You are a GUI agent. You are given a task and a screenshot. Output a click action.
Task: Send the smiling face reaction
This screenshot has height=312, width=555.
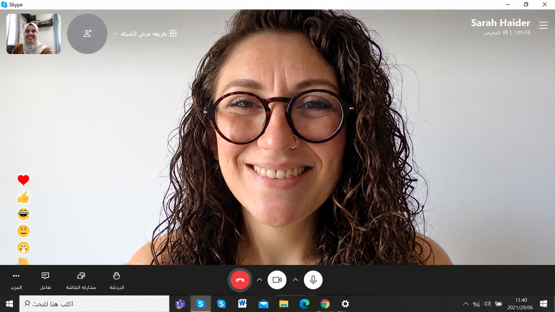pyautogui.click(x=23, y=231)
